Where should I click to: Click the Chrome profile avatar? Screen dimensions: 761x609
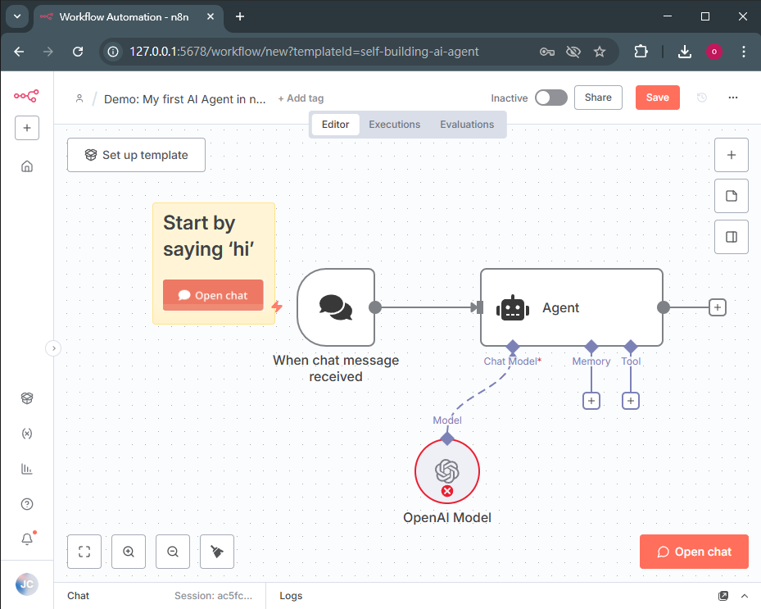714,52
